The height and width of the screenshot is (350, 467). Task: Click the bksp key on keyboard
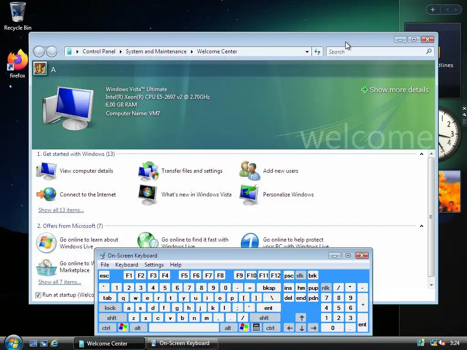point(269,288)
